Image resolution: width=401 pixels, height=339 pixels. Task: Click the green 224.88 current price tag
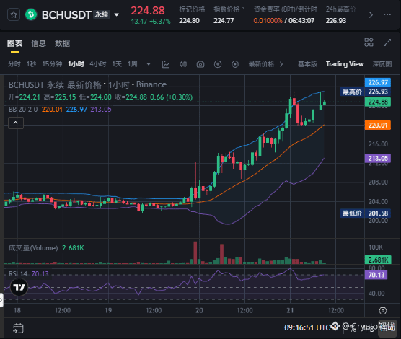point(378,102)
